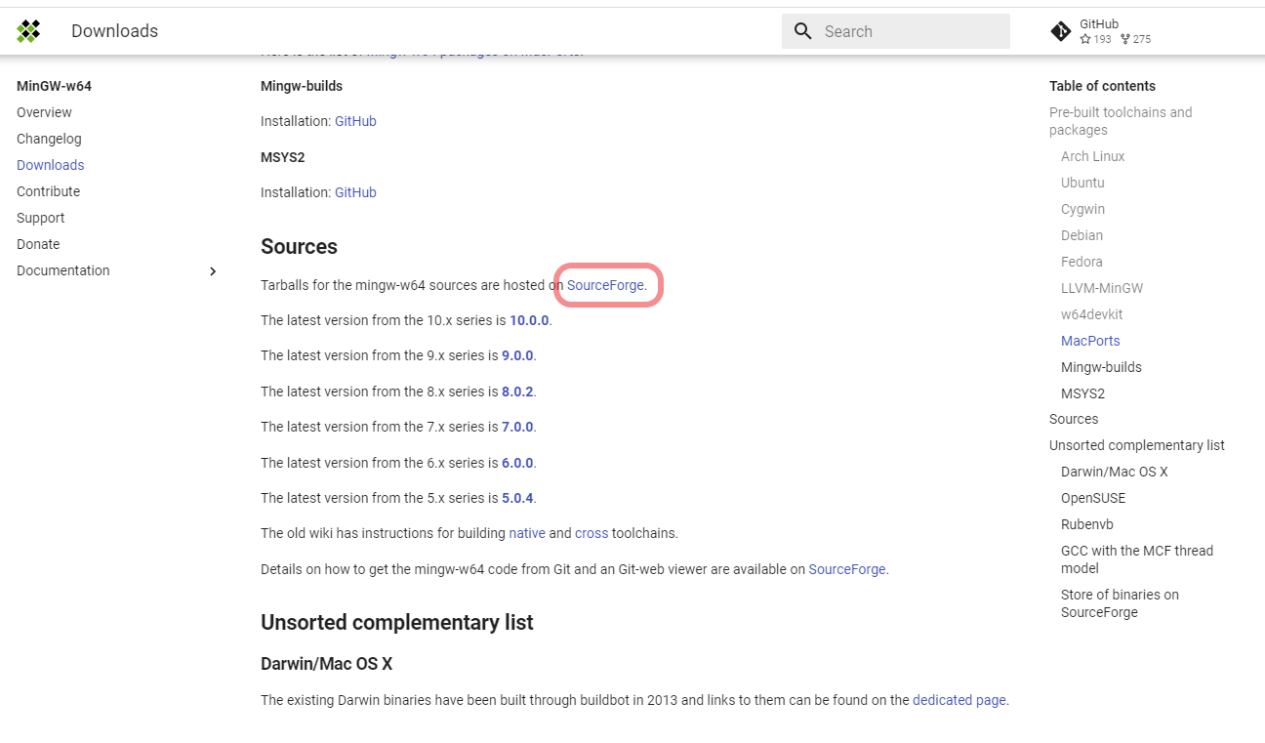Click MinGW-w64 sidebar heading

(54, 86)
